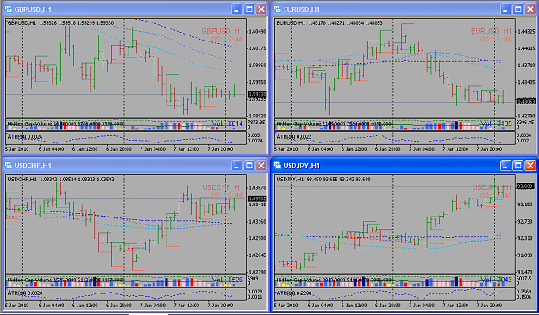This screenshot has width=539, height=315.
Task: Click the red 'USDJPY H1' chart label
Action: point(492,187)
